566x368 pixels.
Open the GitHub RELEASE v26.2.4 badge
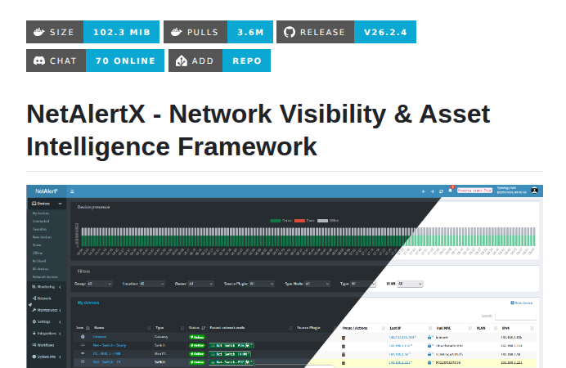click(346, 32)
